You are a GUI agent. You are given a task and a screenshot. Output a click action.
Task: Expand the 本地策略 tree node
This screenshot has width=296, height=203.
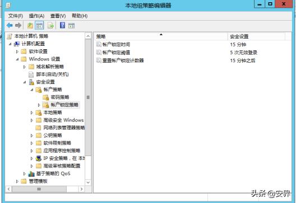click(x=32, y=112)
